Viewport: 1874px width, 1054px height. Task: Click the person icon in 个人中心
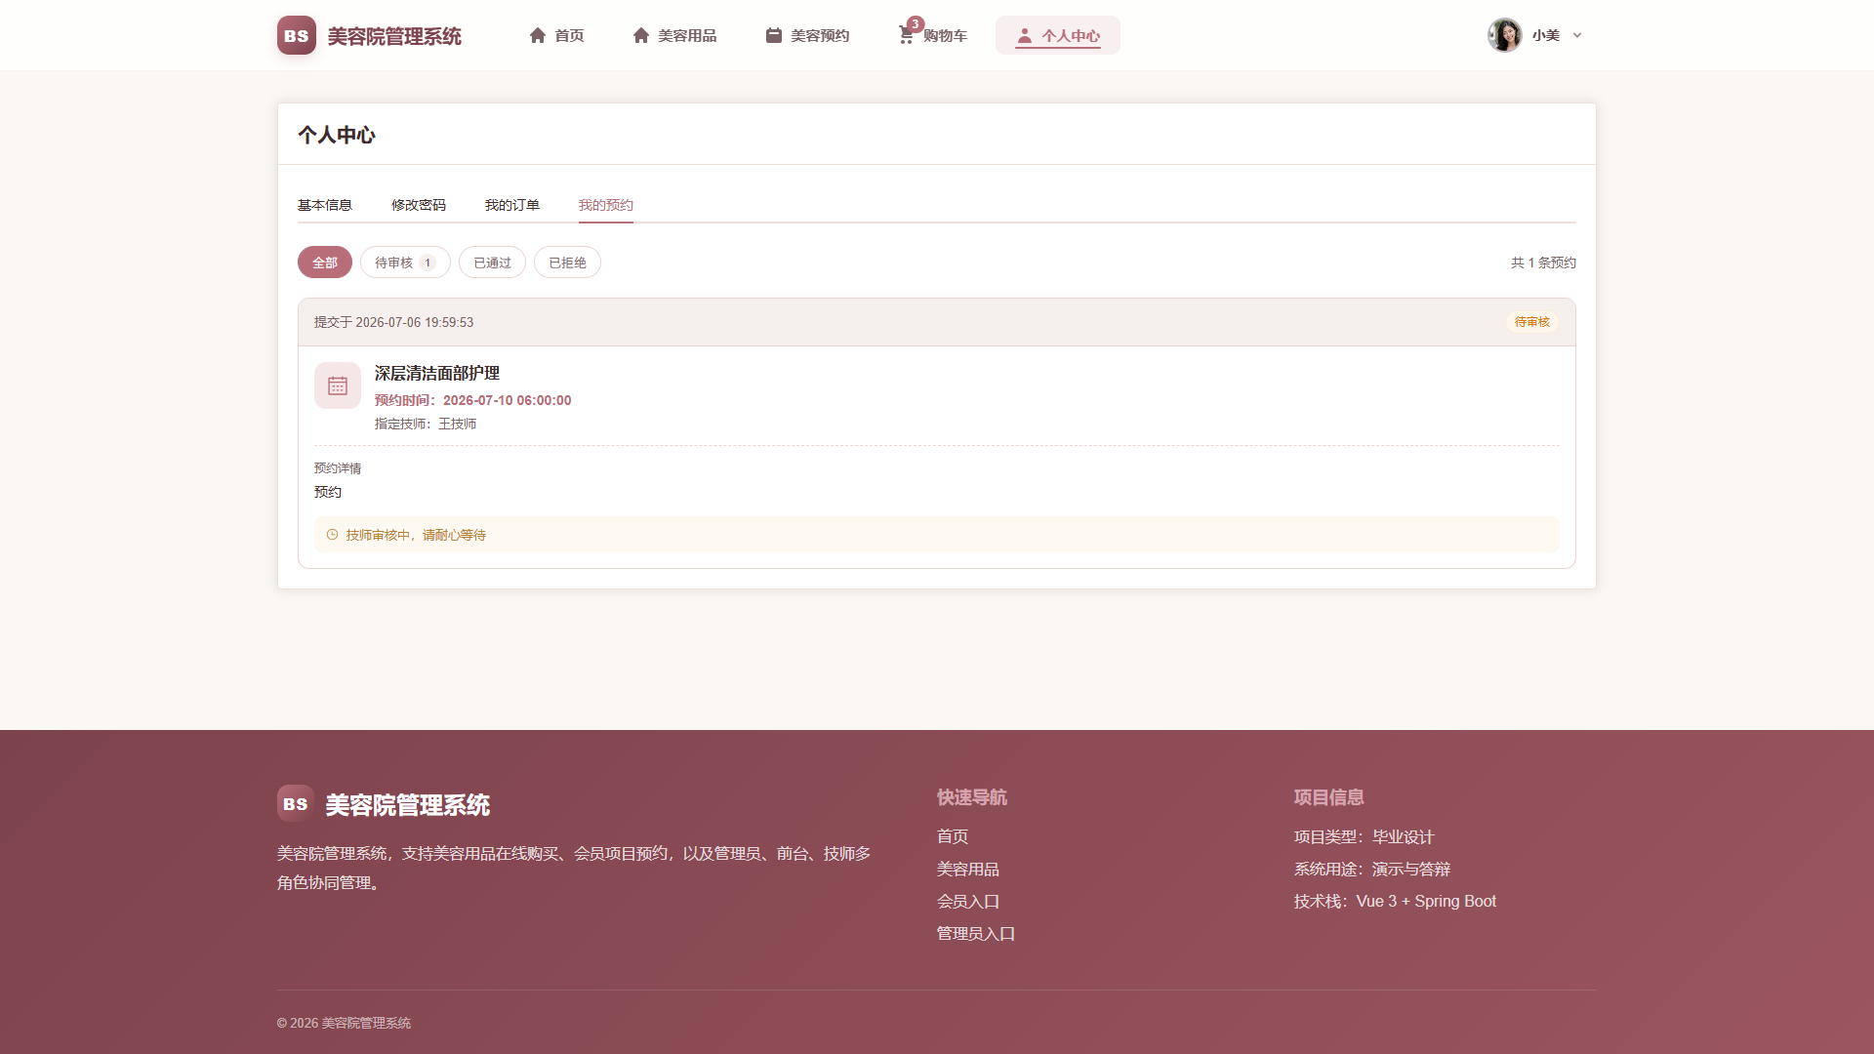1024,35
